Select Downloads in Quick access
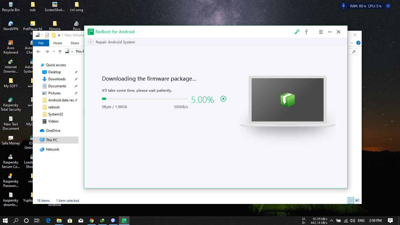 (x=57, y=79)
